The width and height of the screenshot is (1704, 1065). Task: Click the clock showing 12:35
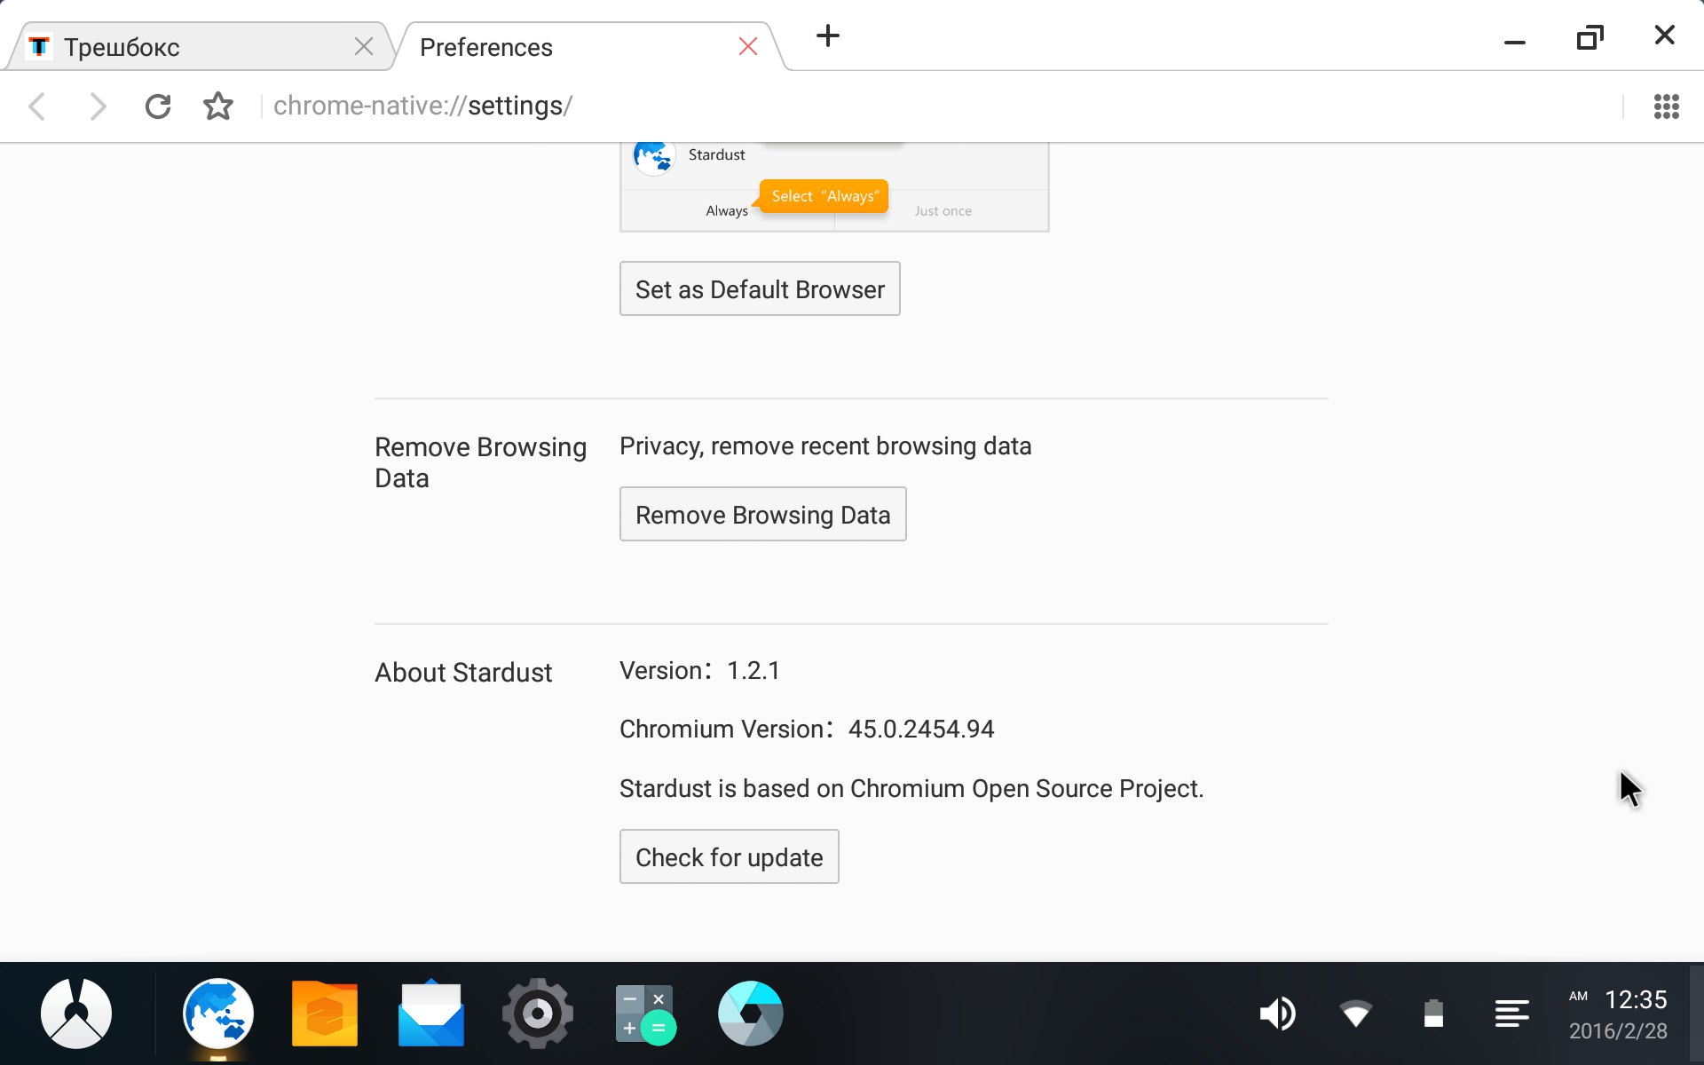coord(1636,999)
